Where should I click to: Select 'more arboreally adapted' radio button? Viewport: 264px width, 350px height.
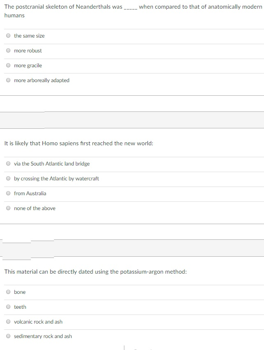(x=8, y=80)
